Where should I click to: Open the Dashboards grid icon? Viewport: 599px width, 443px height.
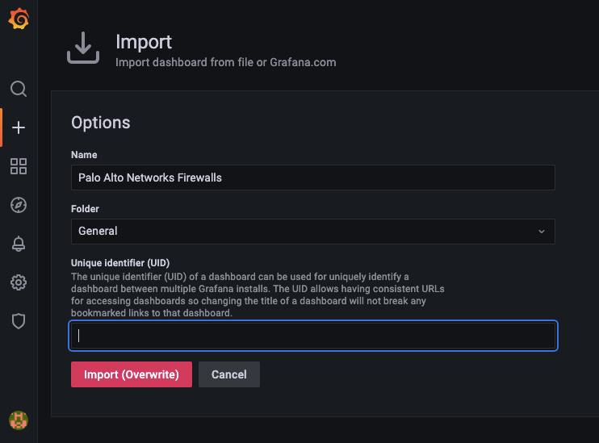pyautogui.click(x=19, y=166)
